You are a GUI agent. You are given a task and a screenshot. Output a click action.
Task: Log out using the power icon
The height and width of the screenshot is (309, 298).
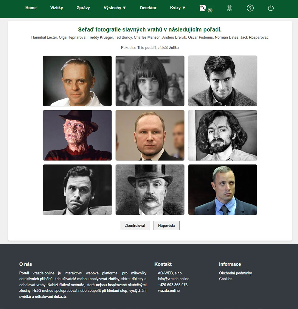270,8
